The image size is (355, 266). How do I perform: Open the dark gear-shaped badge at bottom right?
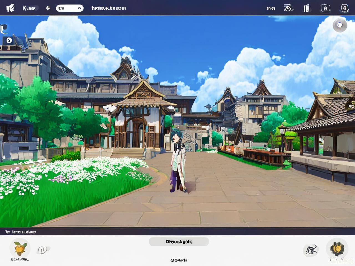(337, 248)
